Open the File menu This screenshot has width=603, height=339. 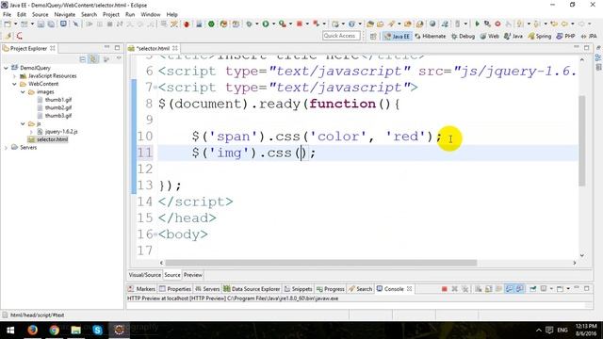point(7,14)
